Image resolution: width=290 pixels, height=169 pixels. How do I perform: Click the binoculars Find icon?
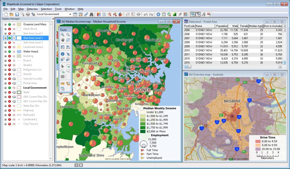(92, 14)
